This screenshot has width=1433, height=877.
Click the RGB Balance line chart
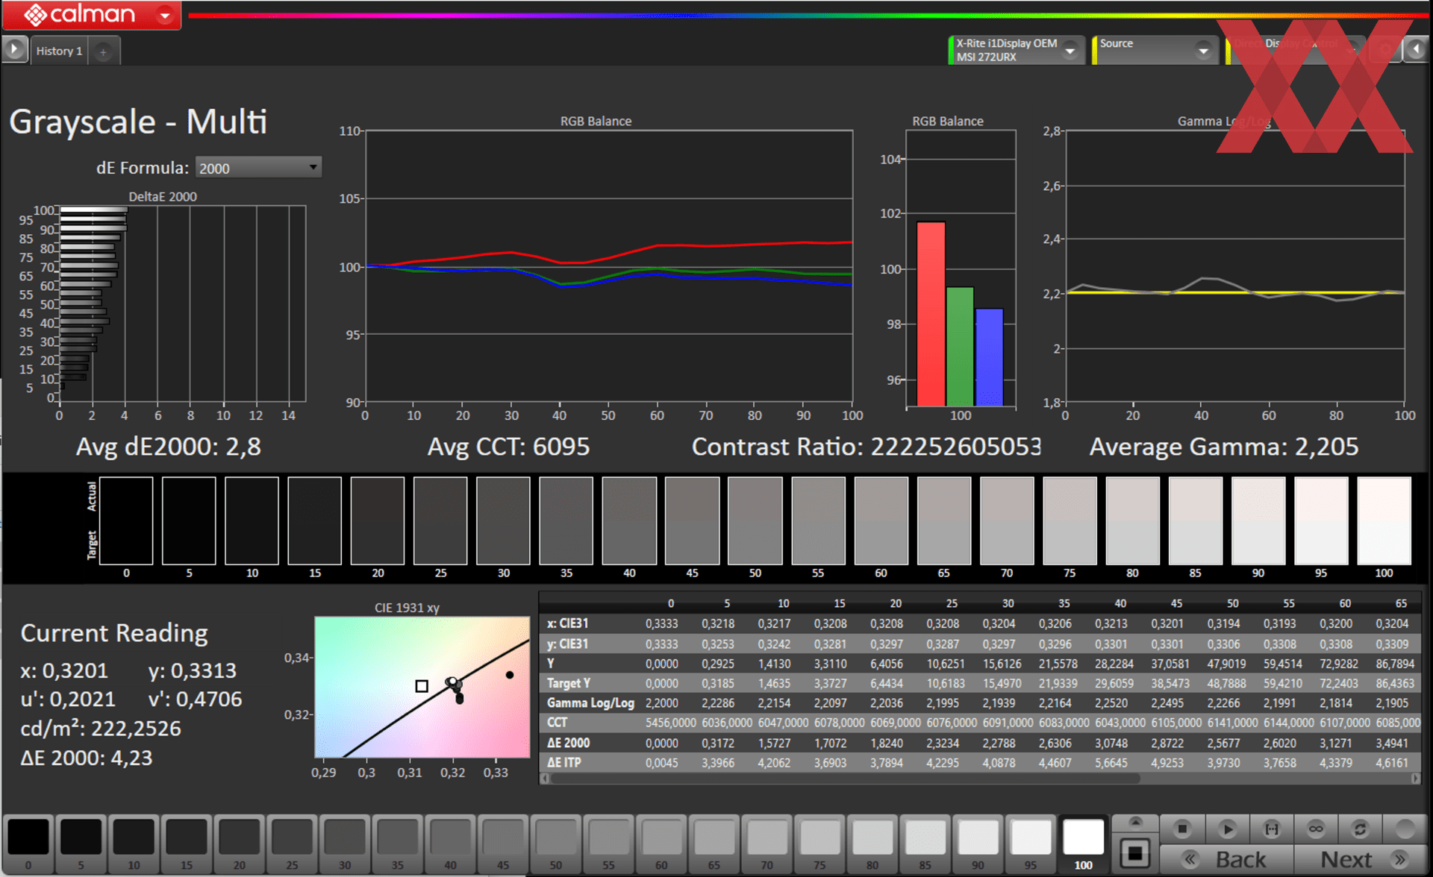point(609,266)
